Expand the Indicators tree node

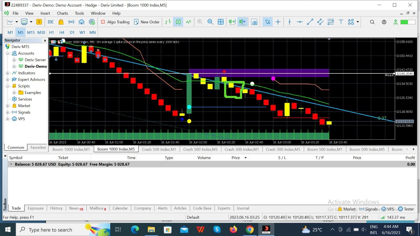click(8, 73)
